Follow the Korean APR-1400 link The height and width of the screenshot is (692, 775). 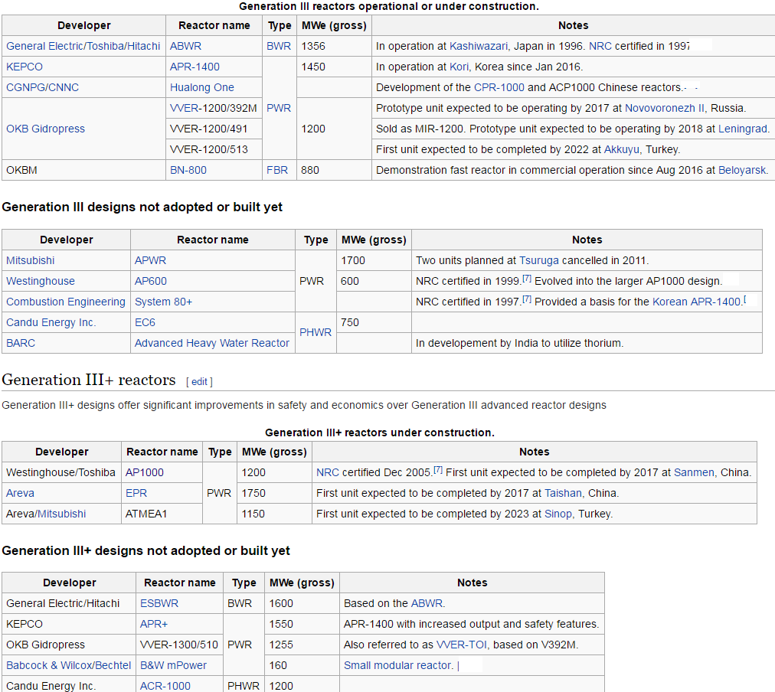coord(696,302)
